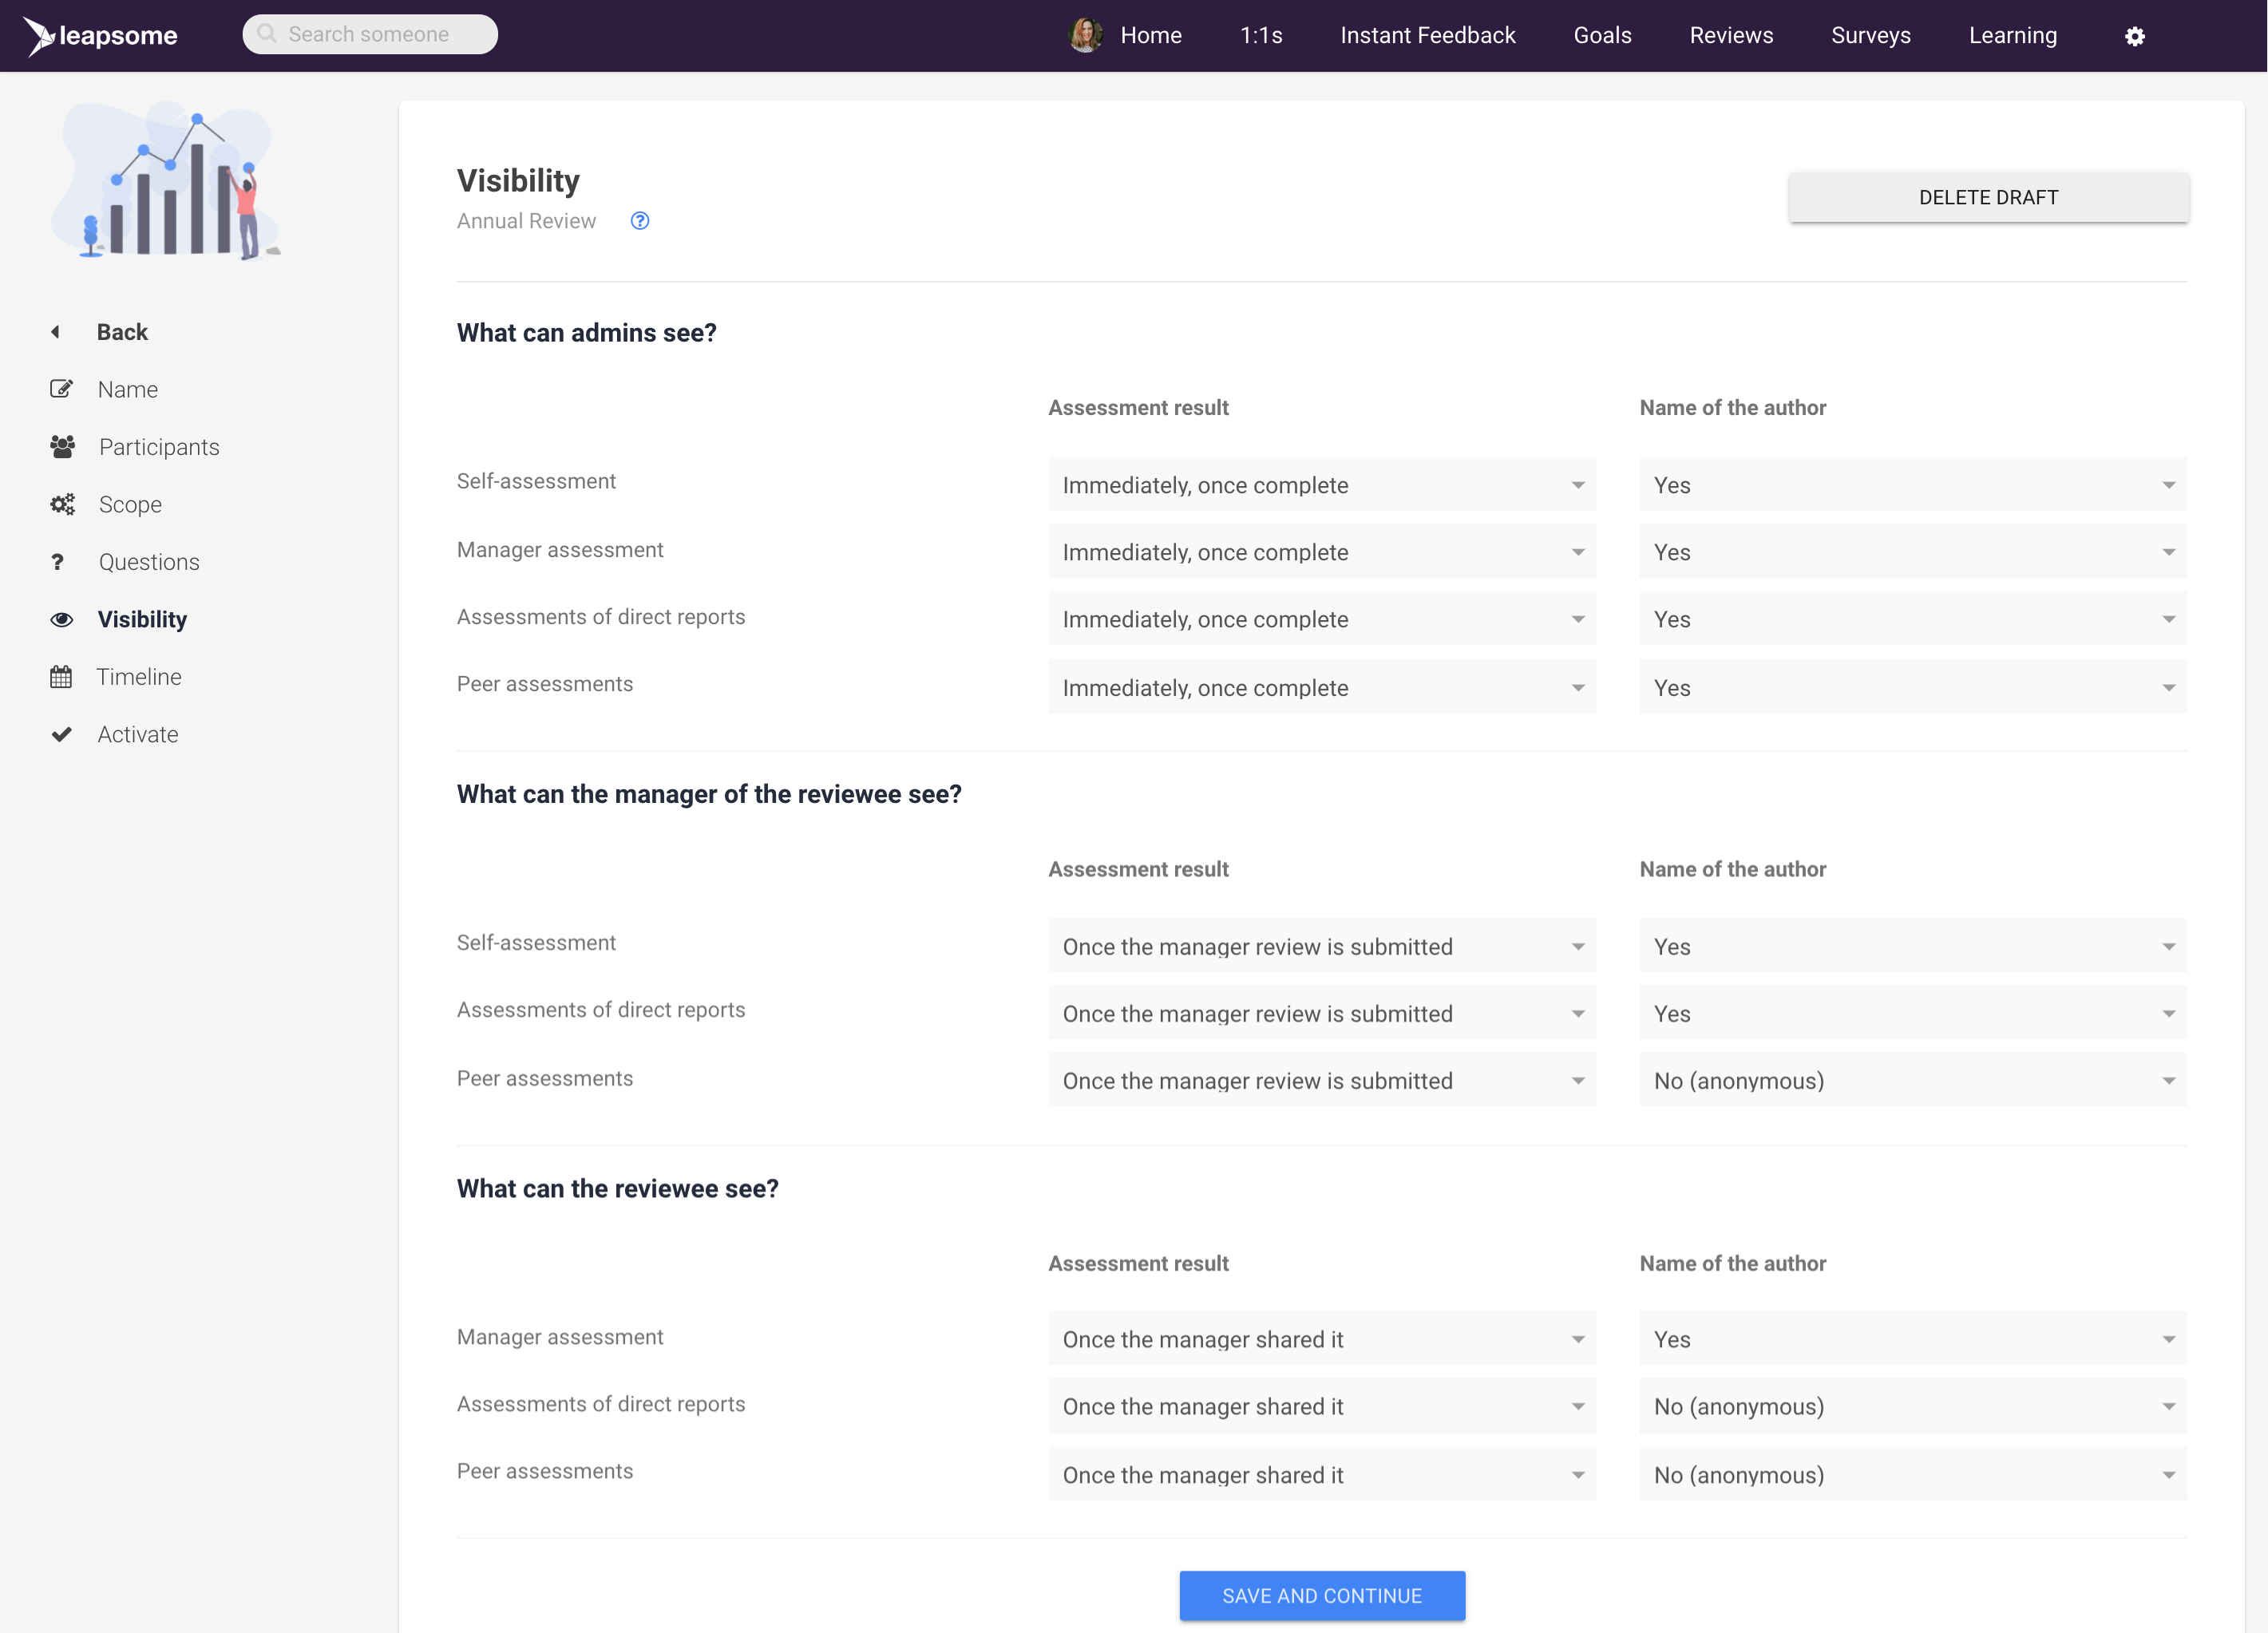Image resolution: width=2268 pixels, height=1633 pixels.
Task: Open the 1:1s section
Action: click(1261, 36)
